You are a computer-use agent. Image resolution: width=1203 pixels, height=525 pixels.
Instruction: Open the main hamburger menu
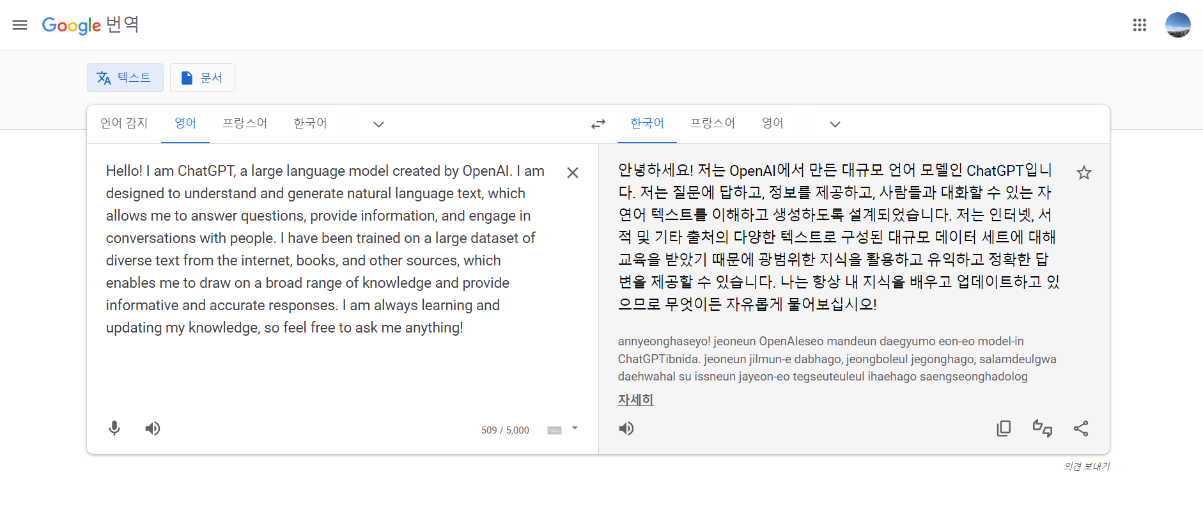[20, 25]
